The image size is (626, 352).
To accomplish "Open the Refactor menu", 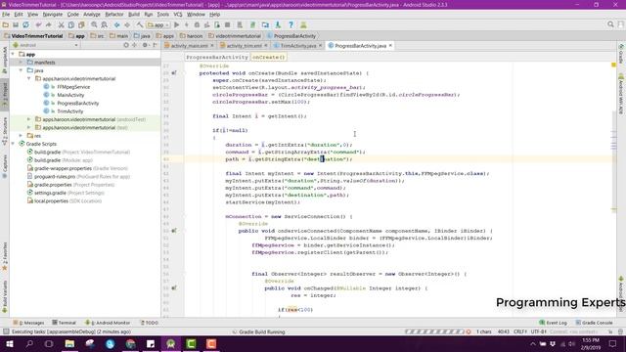I will click(114, 15).
